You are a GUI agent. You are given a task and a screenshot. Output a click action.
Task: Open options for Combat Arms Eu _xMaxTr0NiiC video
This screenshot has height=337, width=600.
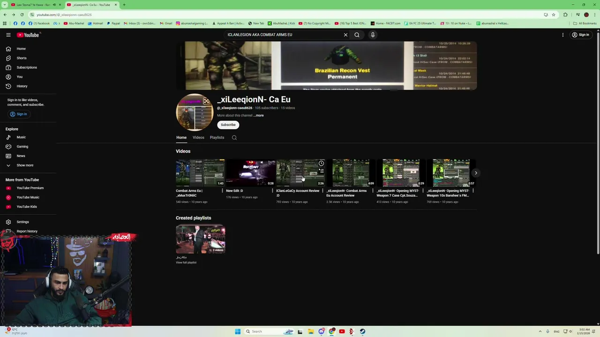pyautogui.click(x=222, y=191)
